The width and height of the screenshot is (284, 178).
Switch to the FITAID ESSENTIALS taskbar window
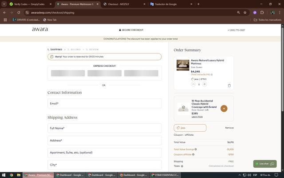(x=165, y=175)
